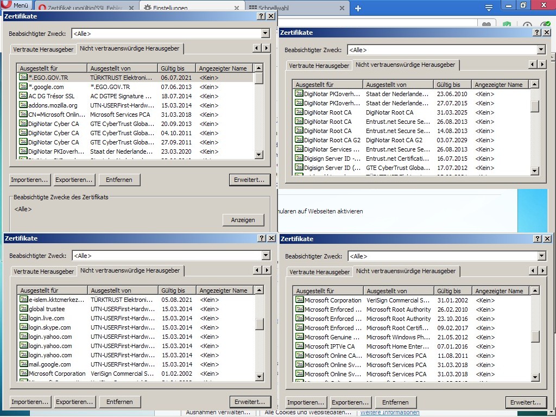Click Importieren… in the upper-left Zertifikate dialog
Viewport: 556px width, 417px height.
[x=29, y=180]
